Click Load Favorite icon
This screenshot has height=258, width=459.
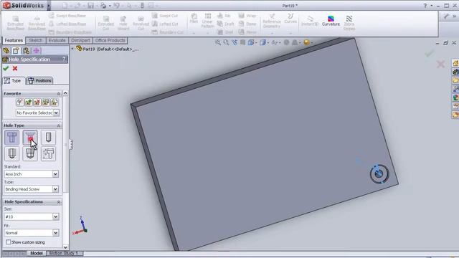tap(55, 102)
